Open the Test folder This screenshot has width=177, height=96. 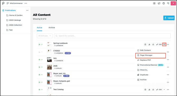[x=10, y=30]
